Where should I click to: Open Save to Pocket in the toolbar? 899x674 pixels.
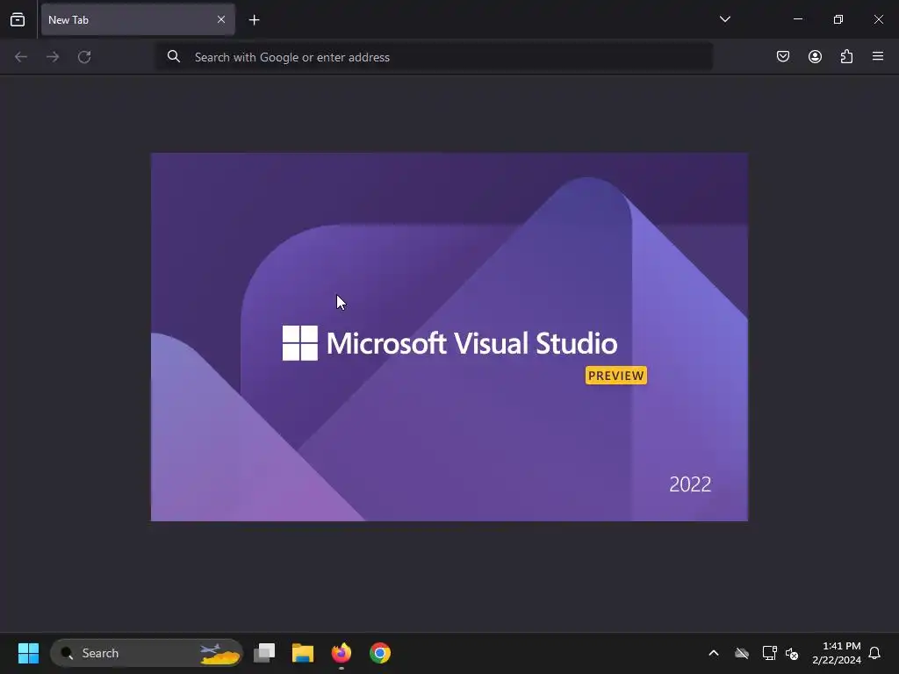tap(782, 56)
